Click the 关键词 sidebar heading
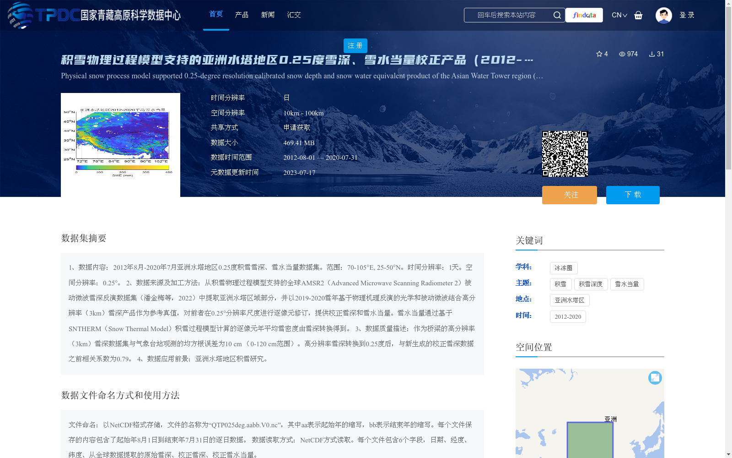 point(529,241)
